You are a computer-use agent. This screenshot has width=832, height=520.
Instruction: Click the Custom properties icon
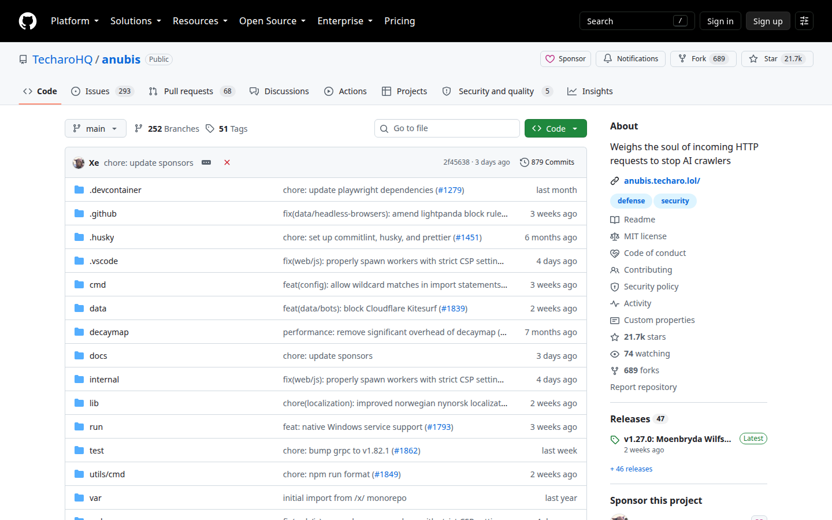point(615,320)
